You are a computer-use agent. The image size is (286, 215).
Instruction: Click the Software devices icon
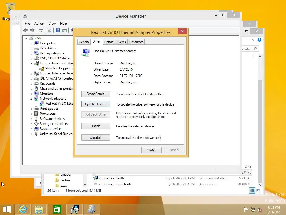(x=36, y=119)
